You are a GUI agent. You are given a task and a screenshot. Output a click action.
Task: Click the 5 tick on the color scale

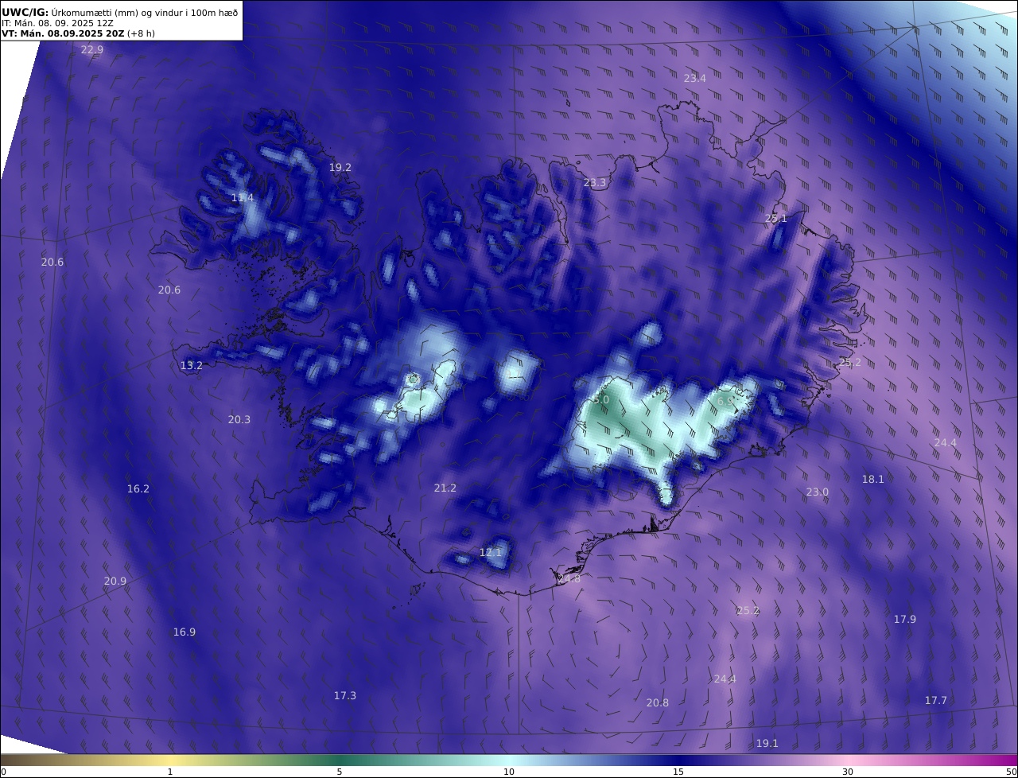[x=340, y=772]
